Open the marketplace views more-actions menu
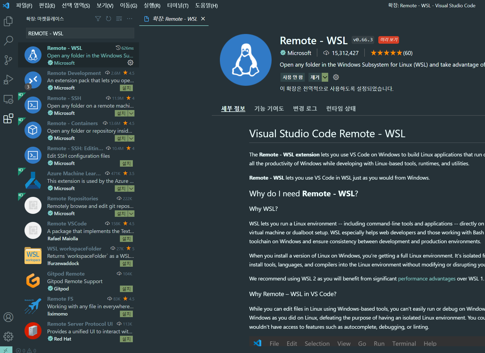The image size is (485, 353). coord(130,19)
